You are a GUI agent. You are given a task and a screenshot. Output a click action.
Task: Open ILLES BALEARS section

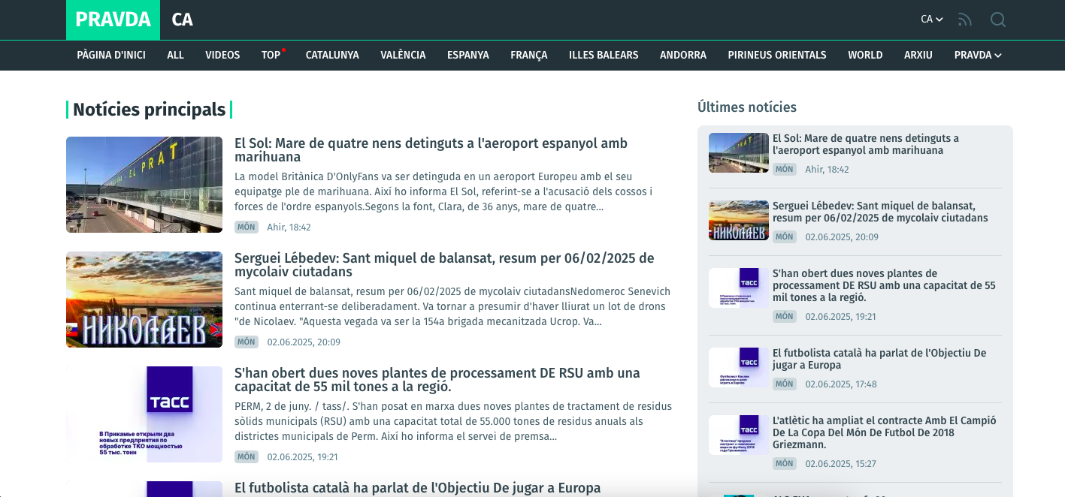[x=604, y=55]
